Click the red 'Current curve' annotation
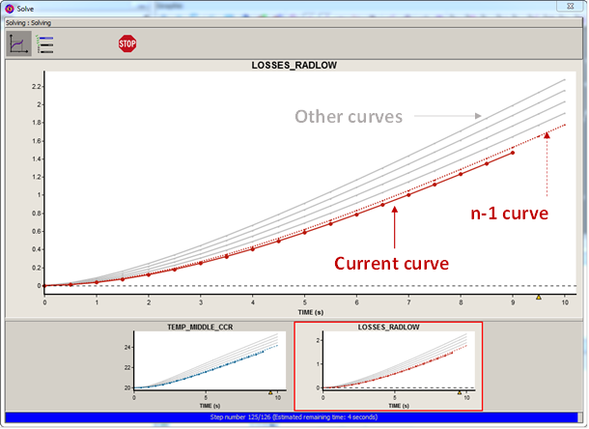 386,262
